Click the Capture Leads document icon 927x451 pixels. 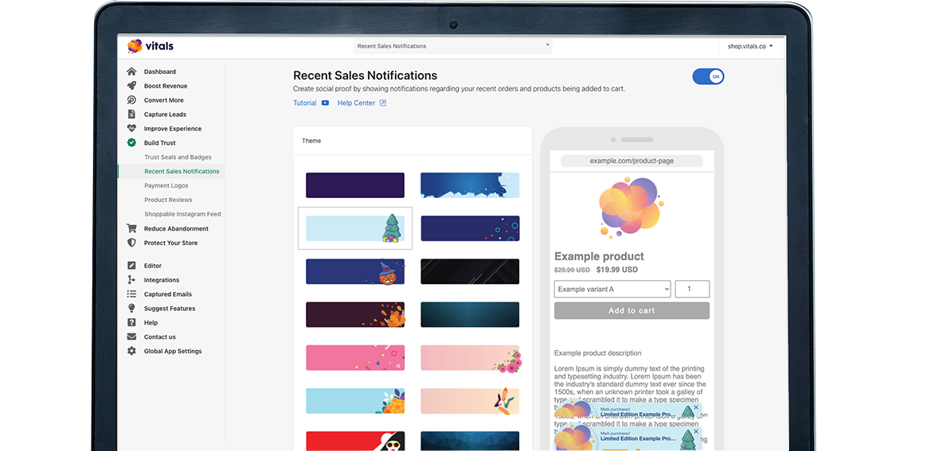tap(131, 115)
